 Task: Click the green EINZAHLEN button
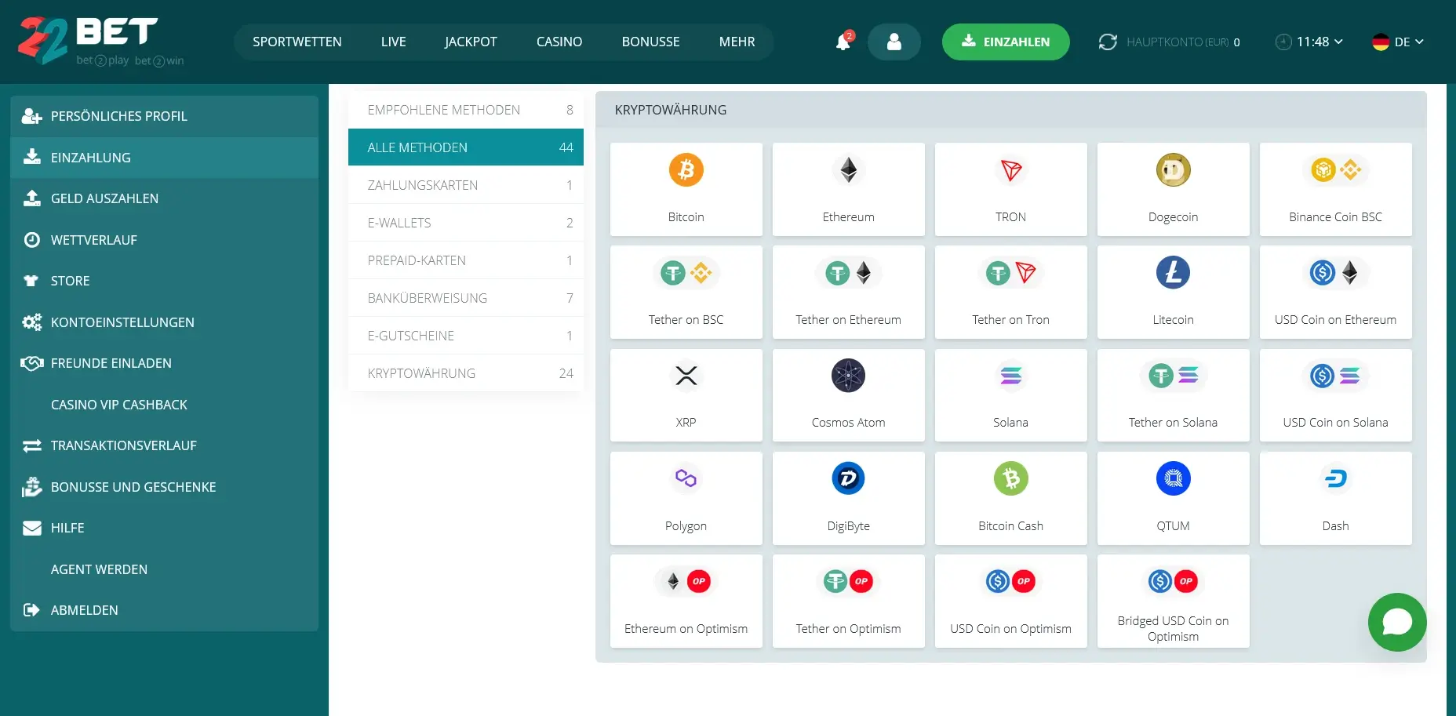pos(1005,42)
